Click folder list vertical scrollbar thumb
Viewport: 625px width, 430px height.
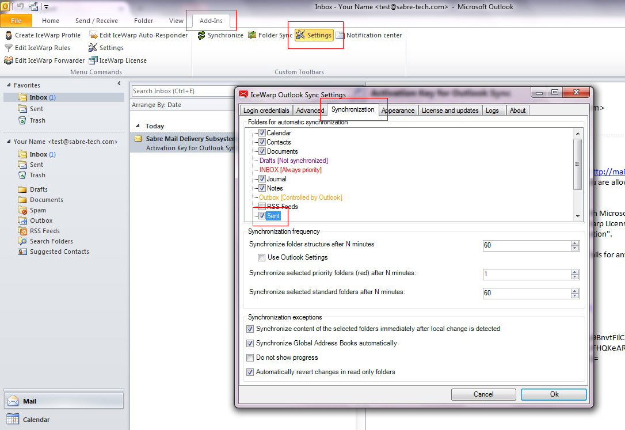[x=578, y=164]
